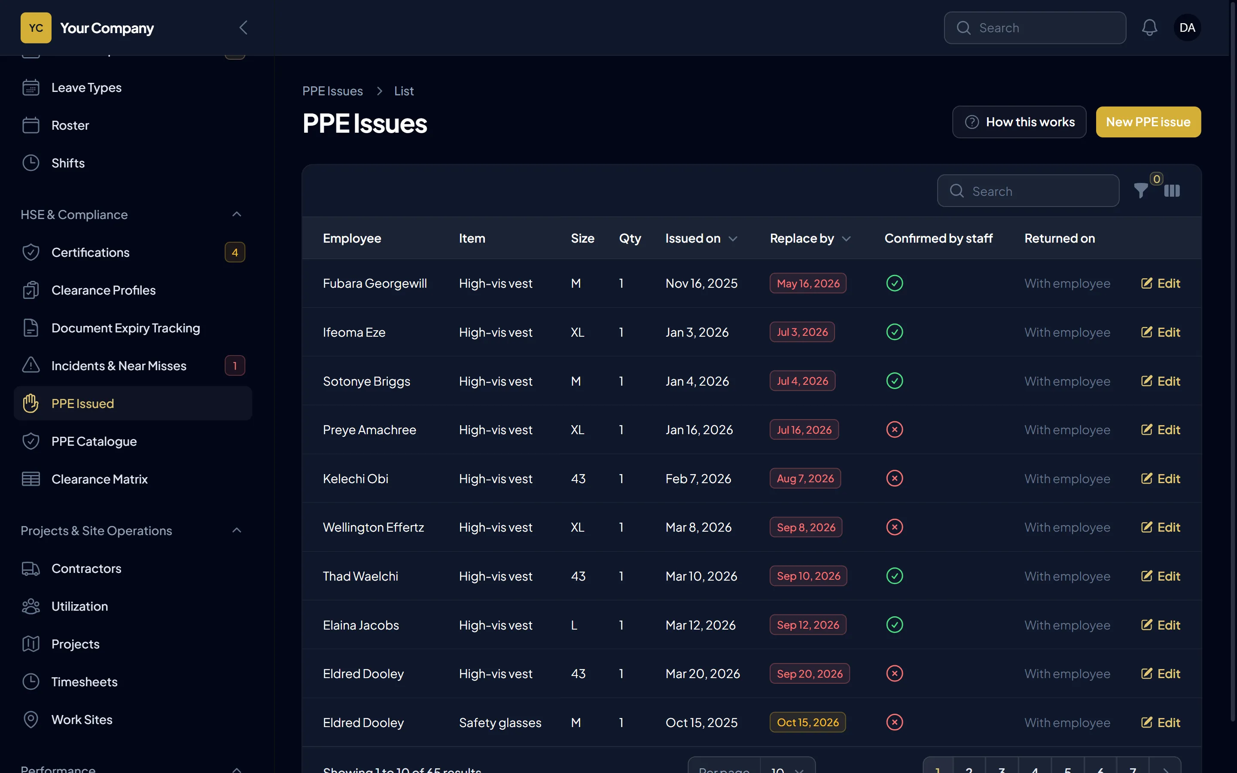The width and height of the screenshot is (1237, 773).
Task: Click Kelechi Obi unconfirmed cross icon
Action: tap(895, 478)
